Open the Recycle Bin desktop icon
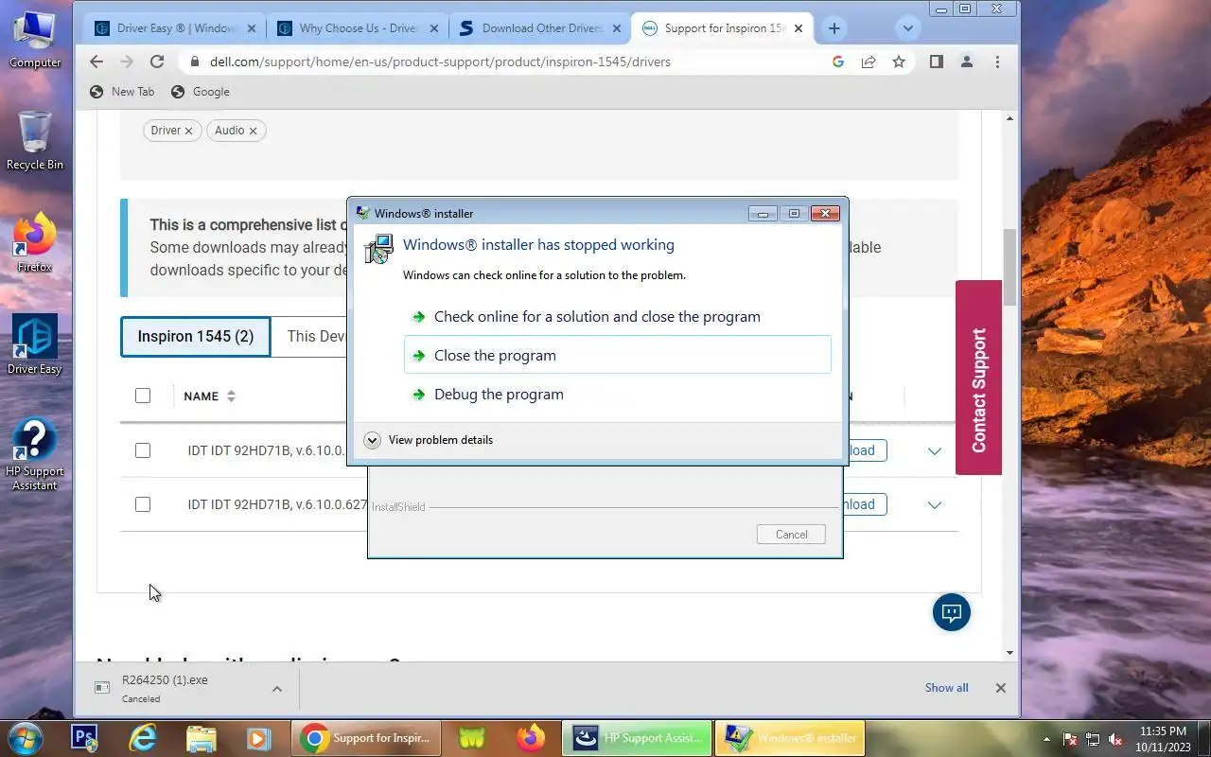 pyautogui.click(x=35, y=140)
